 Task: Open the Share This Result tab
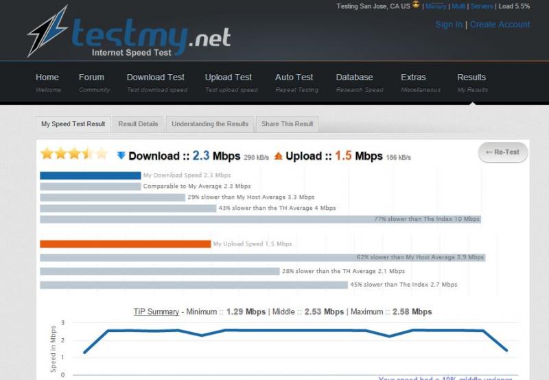[x=287, y=124]
